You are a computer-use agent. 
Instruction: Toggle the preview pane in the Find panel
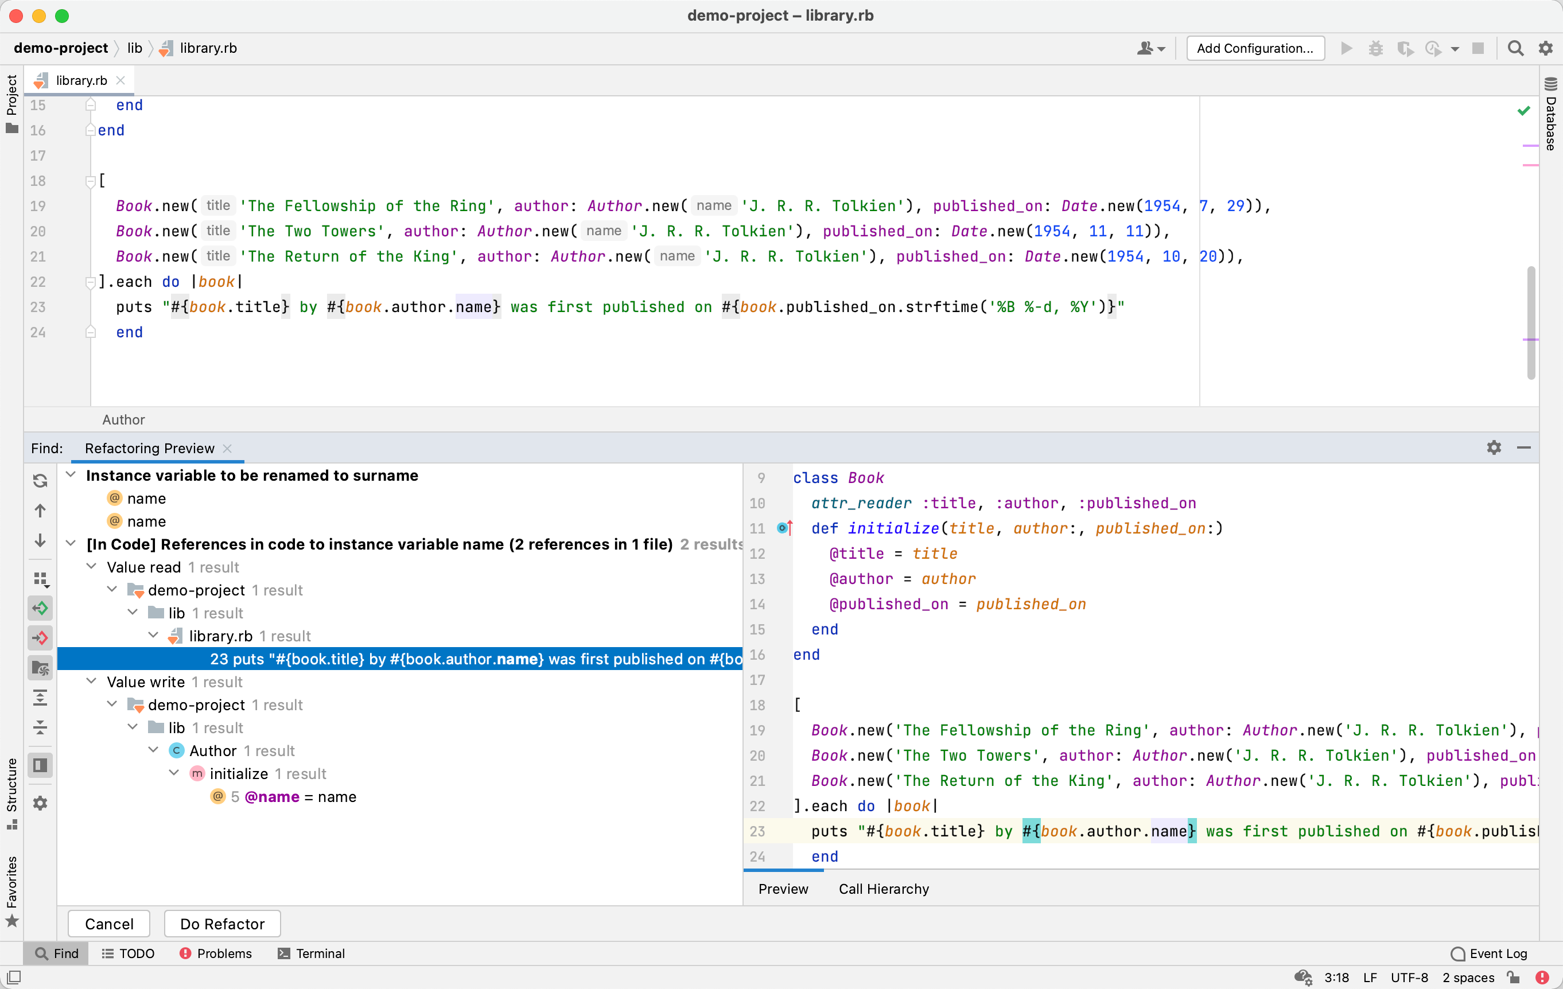click(40, 765)
